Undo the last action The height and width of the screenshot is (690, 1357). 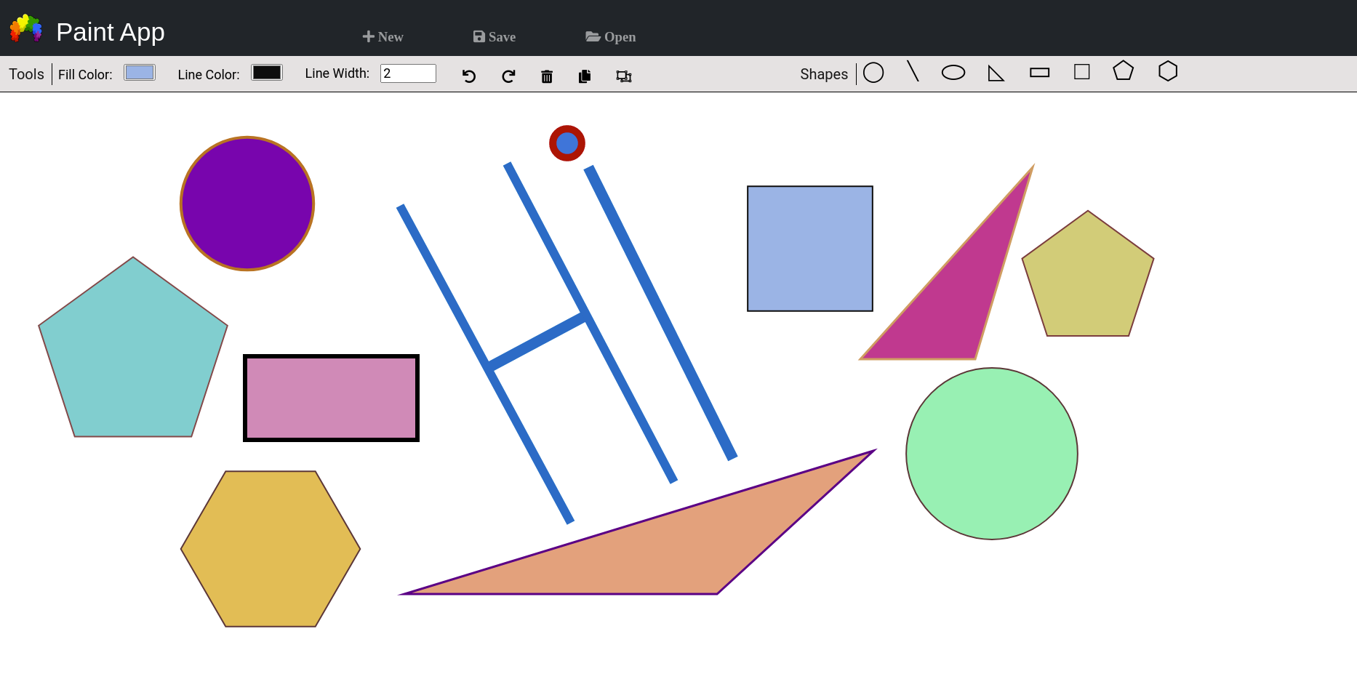click(469, 76)
